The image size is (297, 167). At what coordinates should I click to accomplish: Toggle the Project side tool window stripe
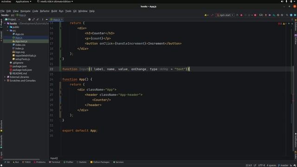pos(1,23)
